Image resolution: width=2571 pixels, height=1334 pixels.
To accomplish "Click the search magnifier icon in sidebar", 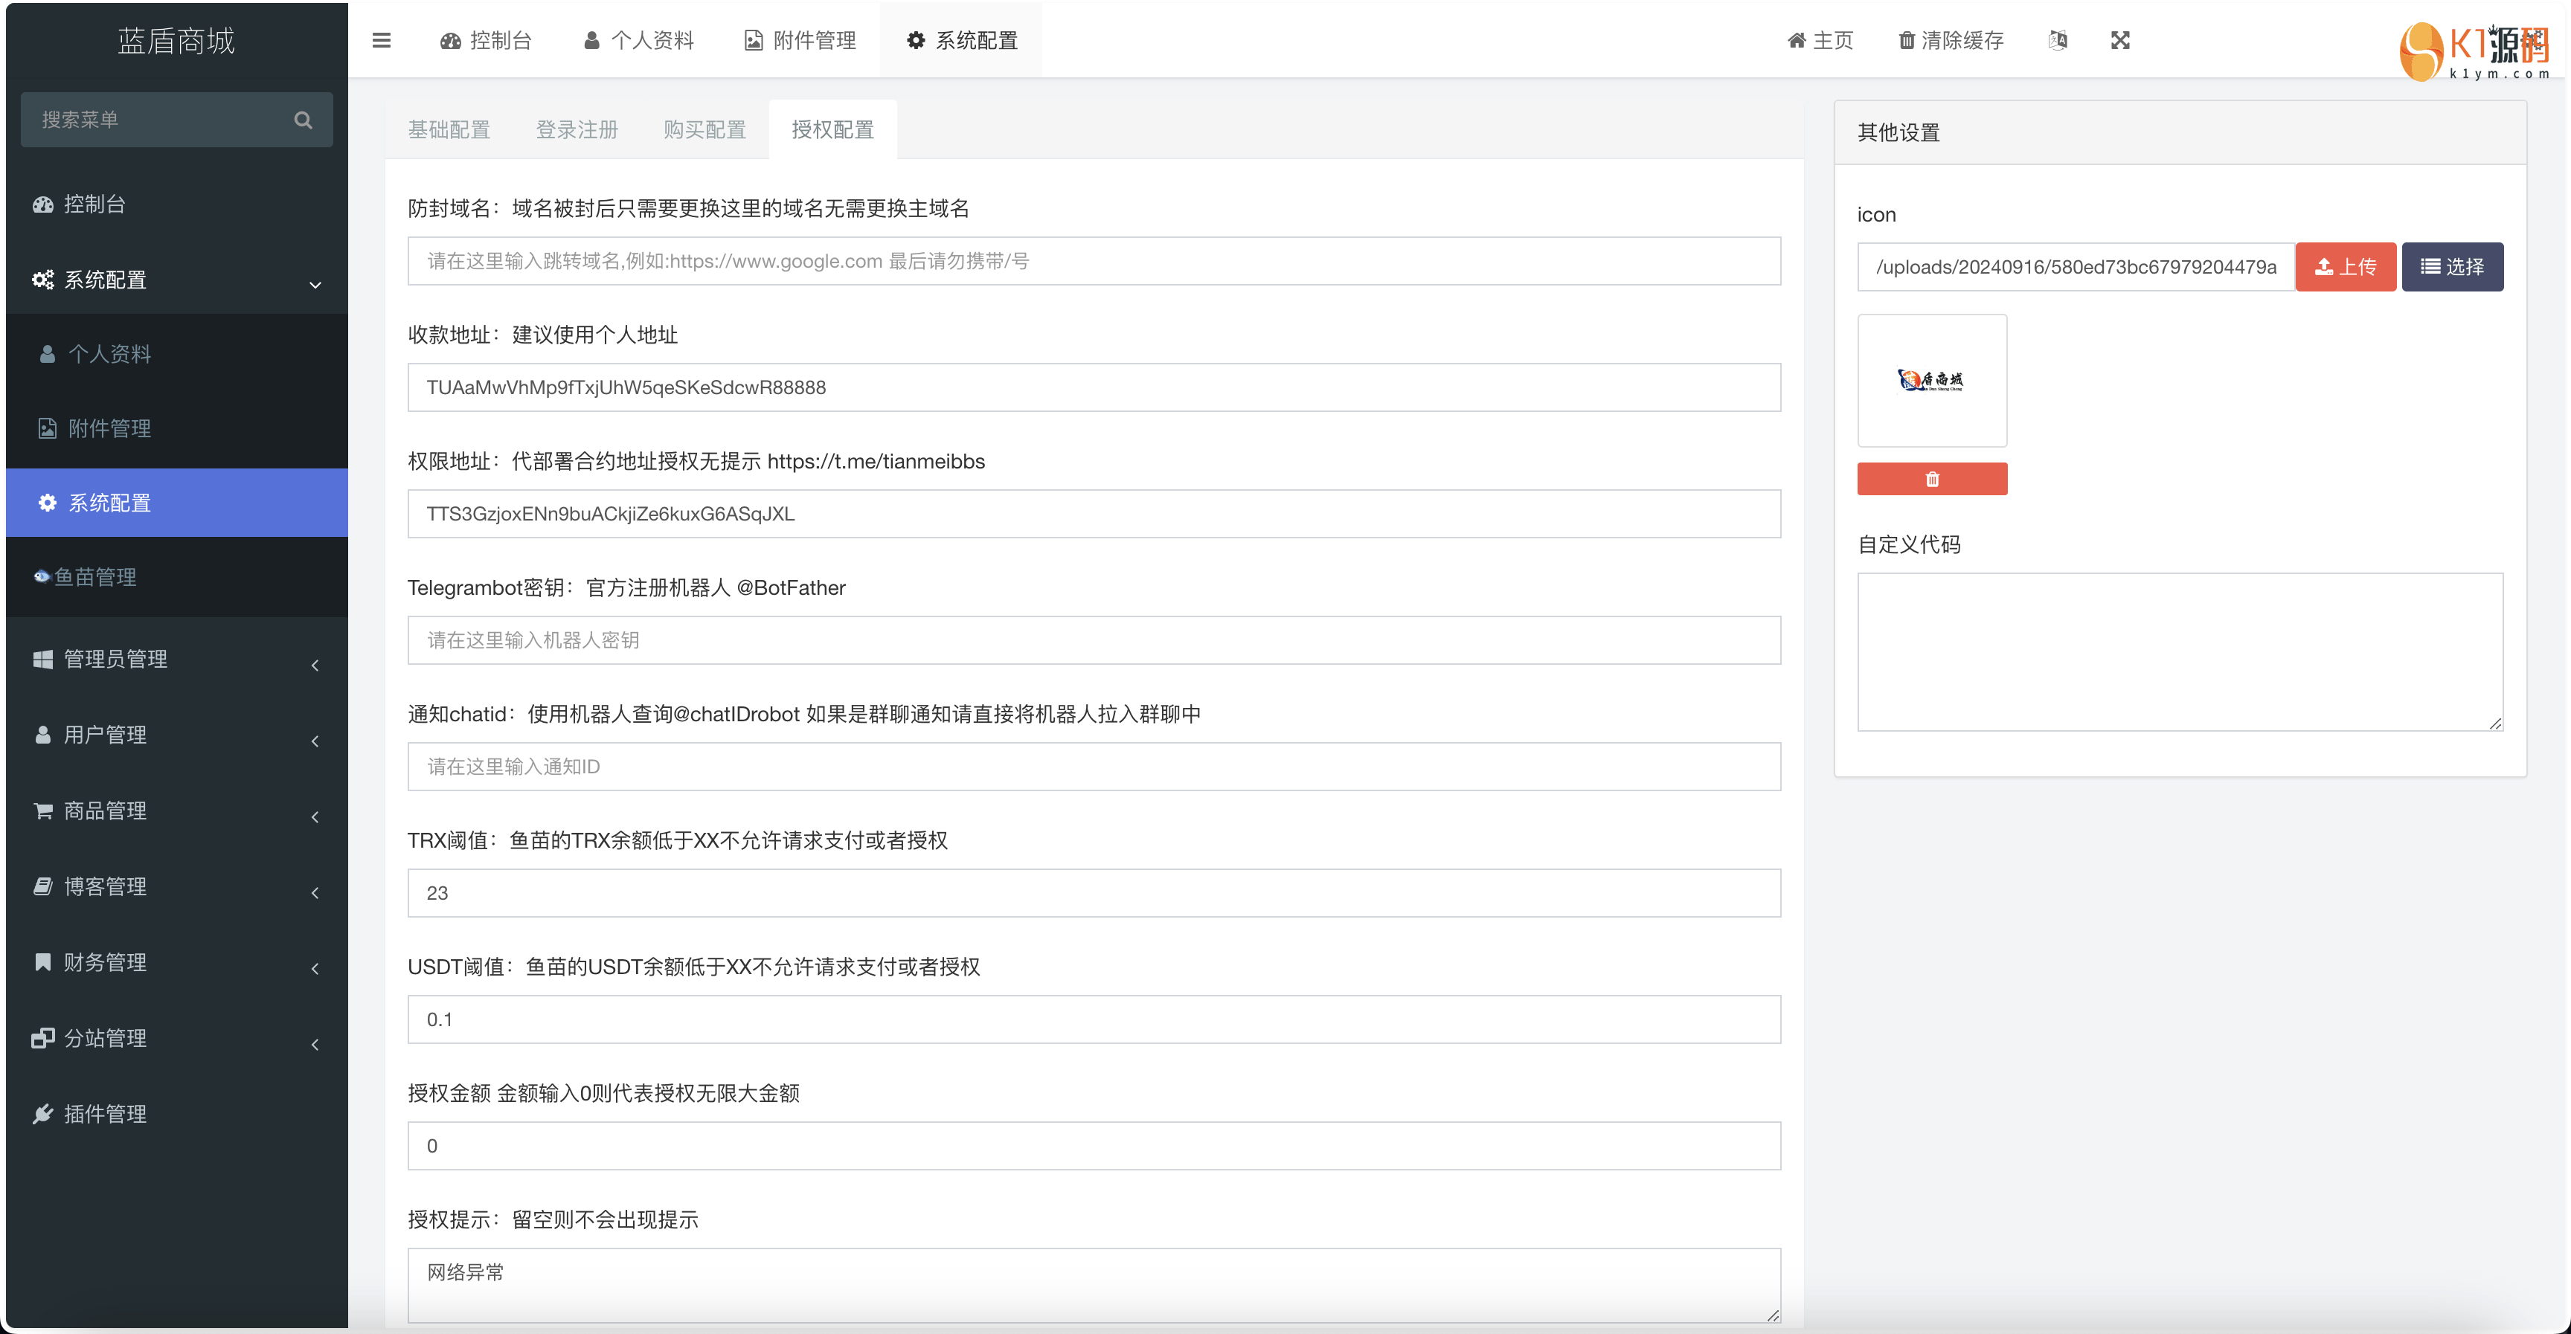I will point(304,120).
